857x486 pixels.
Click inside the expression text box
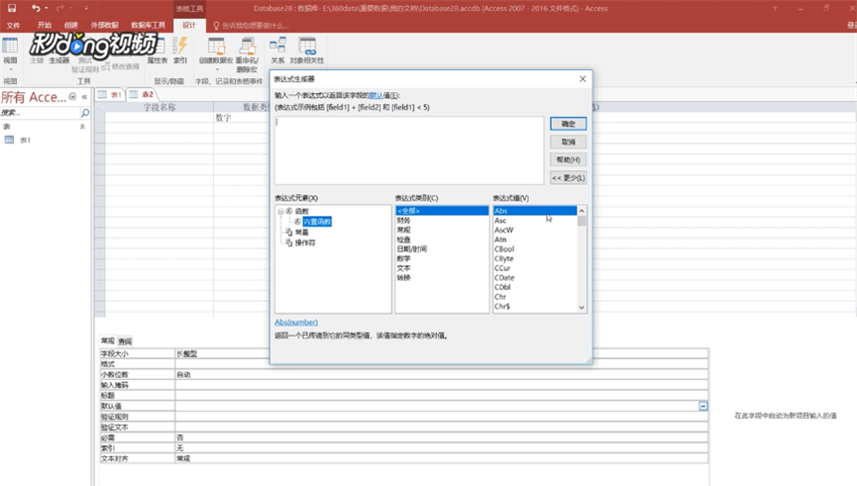point(409,150)
